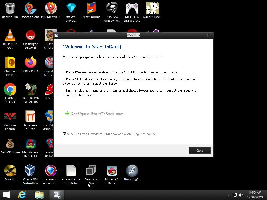Open the Configure StartIsBack now link

(x=94, y=114)
